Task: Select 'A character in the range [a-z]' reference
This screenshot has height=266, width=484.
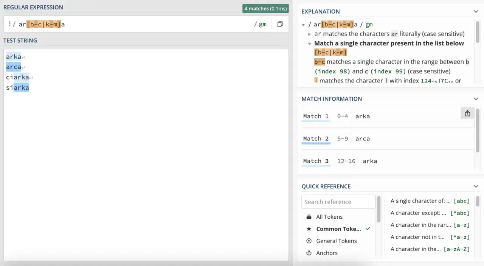Action: [430, 225]
